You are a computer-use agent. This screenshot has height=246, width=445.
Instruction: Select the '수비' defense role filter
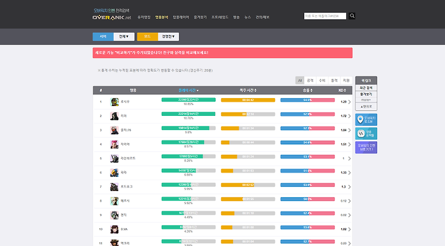click(x=322, y=81)
